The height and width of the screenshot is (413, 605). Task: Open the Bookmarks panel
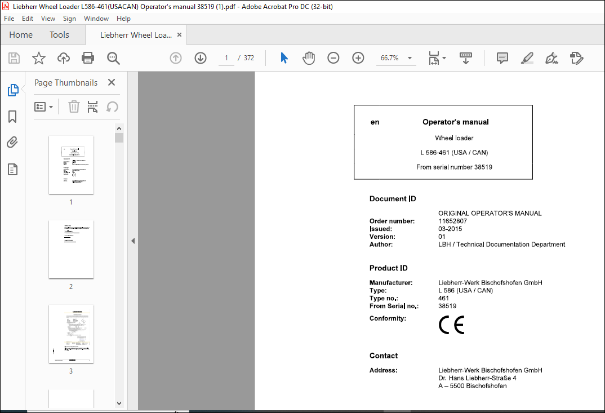click(x=12, y=117)
